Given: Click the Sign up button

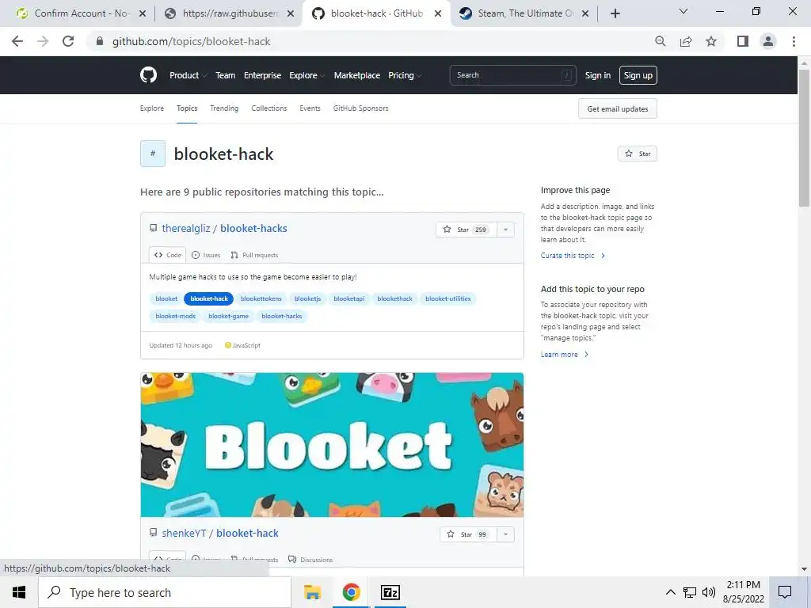Looking at the screenshot, I should click(x=638, y=75).
